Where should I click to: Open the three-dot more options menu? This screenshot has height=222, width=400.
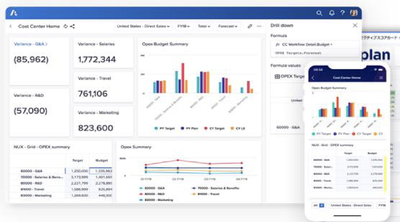(x=259, y=26)
